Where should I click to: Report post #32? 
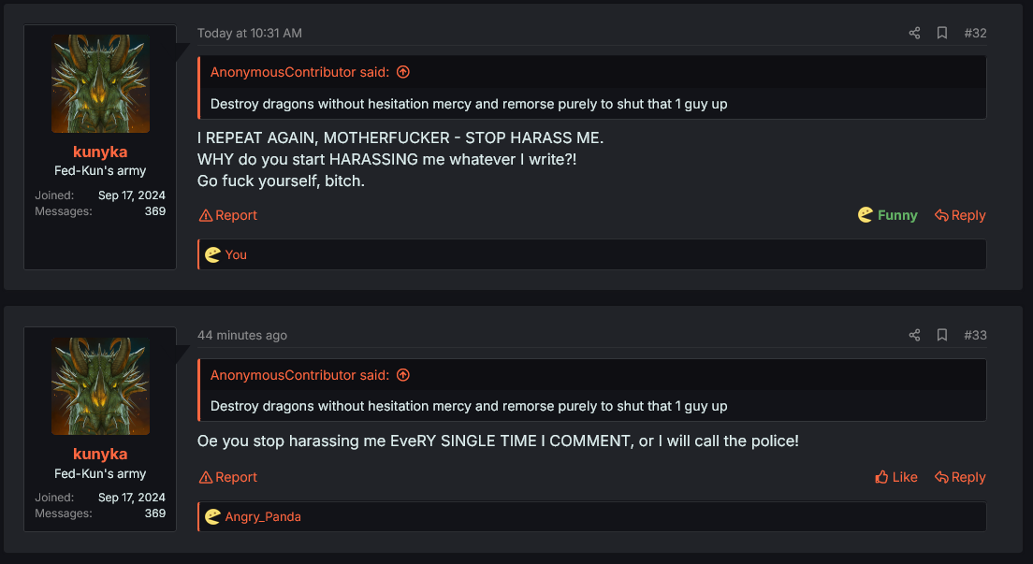tap(228, 215)
